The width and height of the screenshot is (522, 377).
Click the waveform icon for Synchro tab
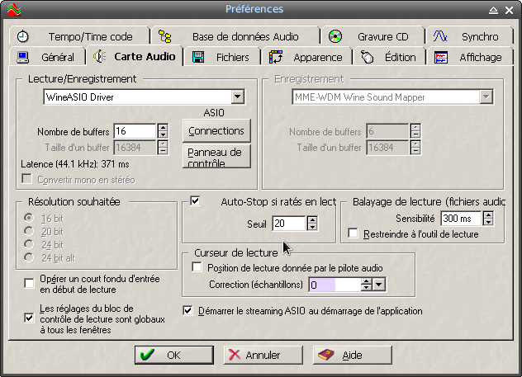[441, 36]
